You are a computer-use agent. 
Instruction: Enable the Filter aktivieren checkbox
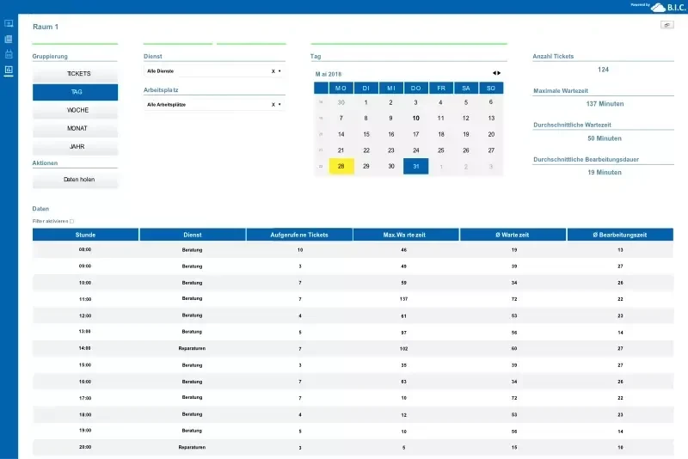(x=71, y=221)
